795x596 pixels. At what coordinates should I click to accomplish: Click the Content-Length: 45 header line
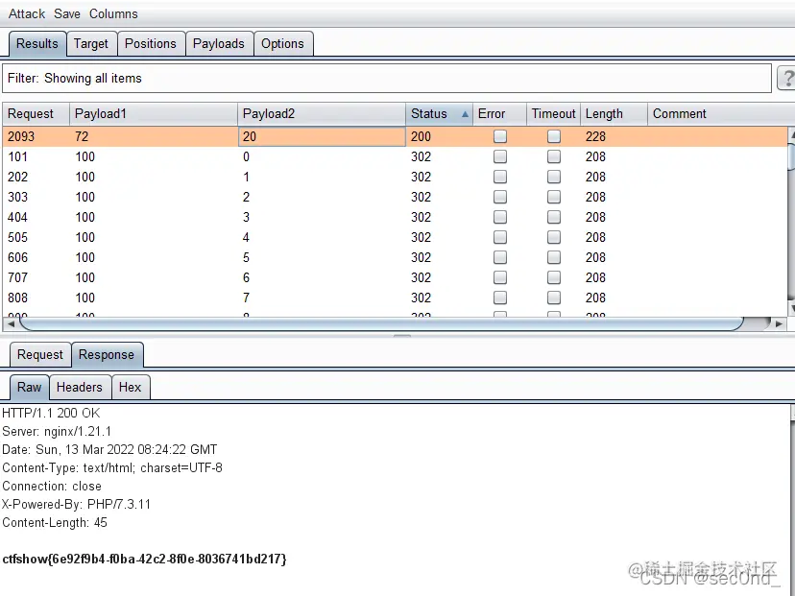point(55,522)
